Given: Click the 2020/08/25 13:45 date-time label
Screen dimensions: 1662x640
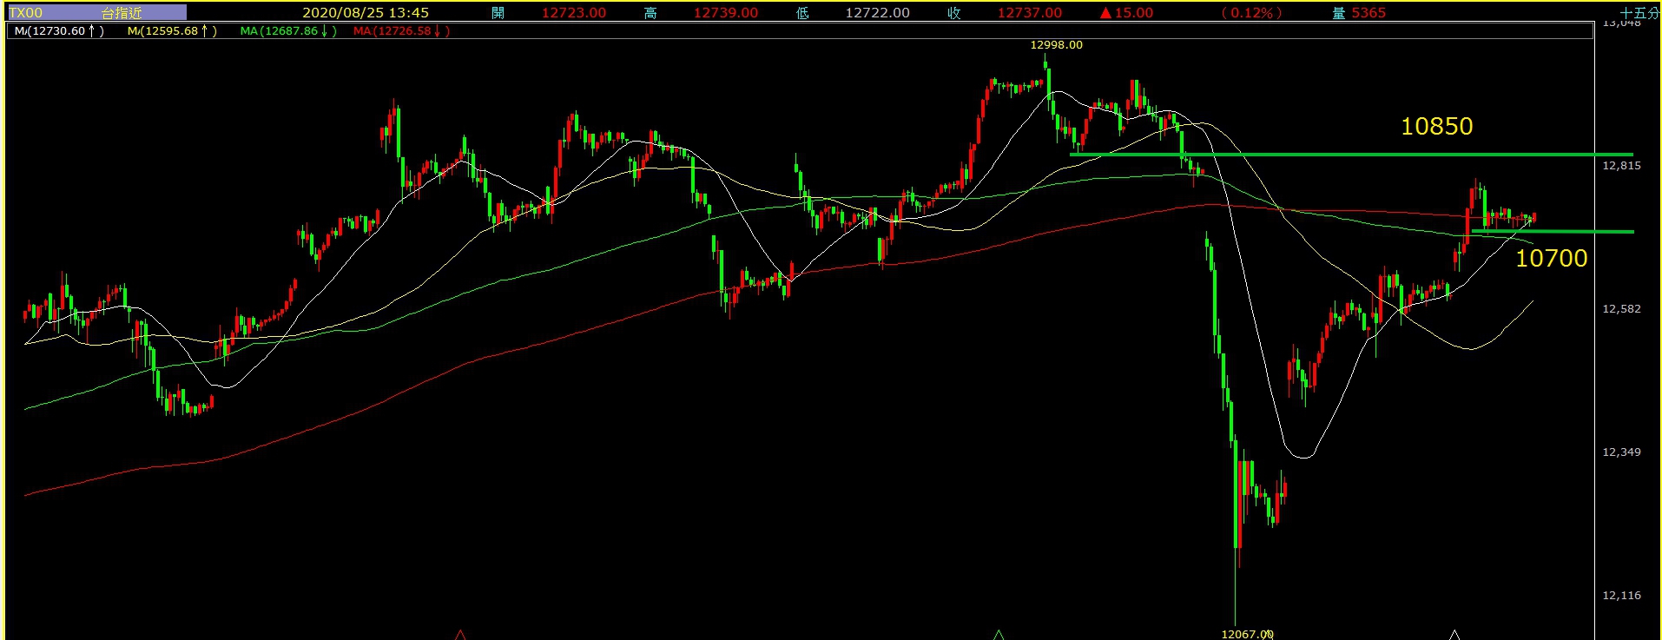Looking at the screenshot, I should click(x=365, y=13).
